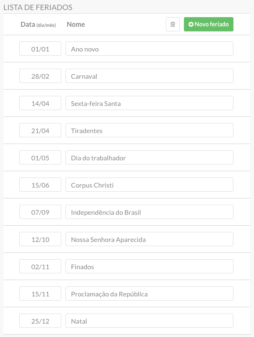The height and width of the screenshot is (337, 254).
Task: Select the 14/04 date field
Action: [x=40, y=103]
